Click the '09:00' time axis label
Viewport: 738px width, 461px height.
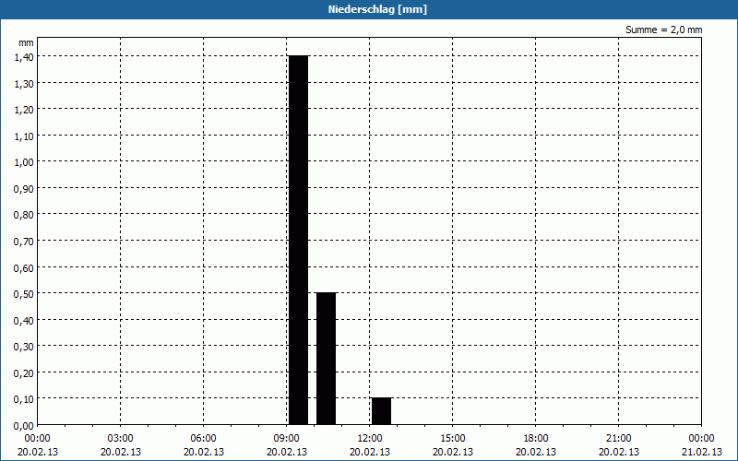(x=287, y=439)
